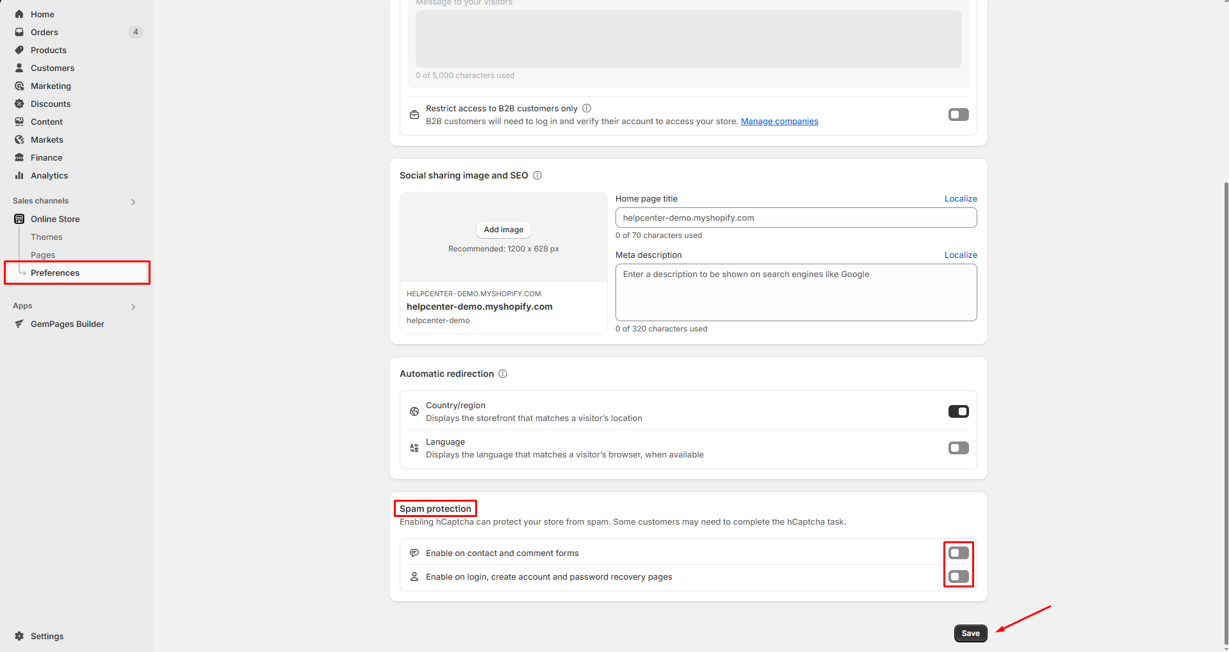Click the Settings gear icon
Image resolution: width=1229 pixels, height=652 pixels.
(19, 636)
